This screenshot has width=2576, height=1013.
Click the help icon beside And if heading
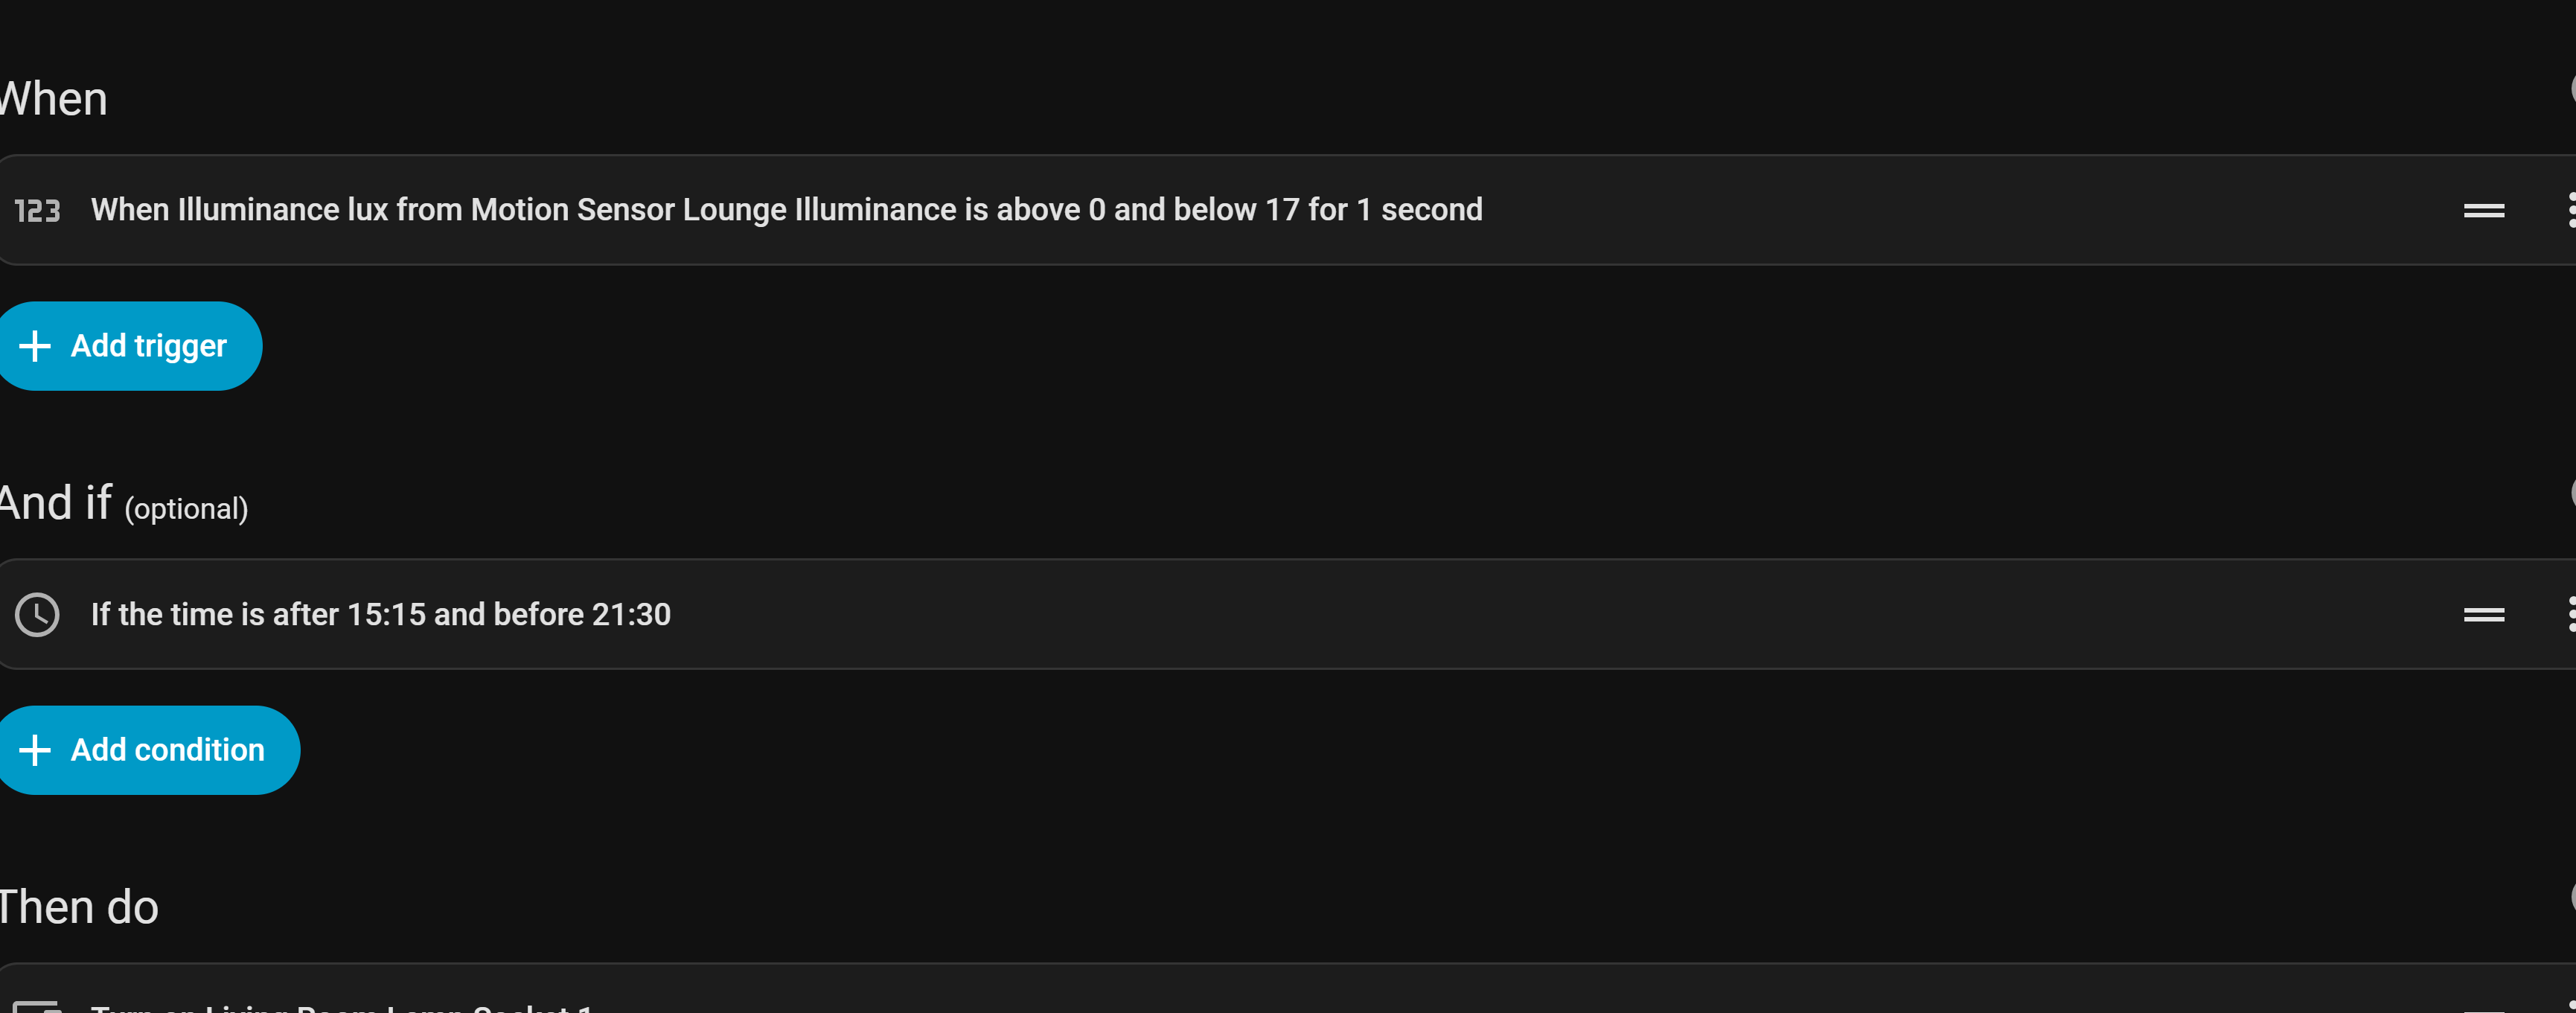pos(2570,492)
